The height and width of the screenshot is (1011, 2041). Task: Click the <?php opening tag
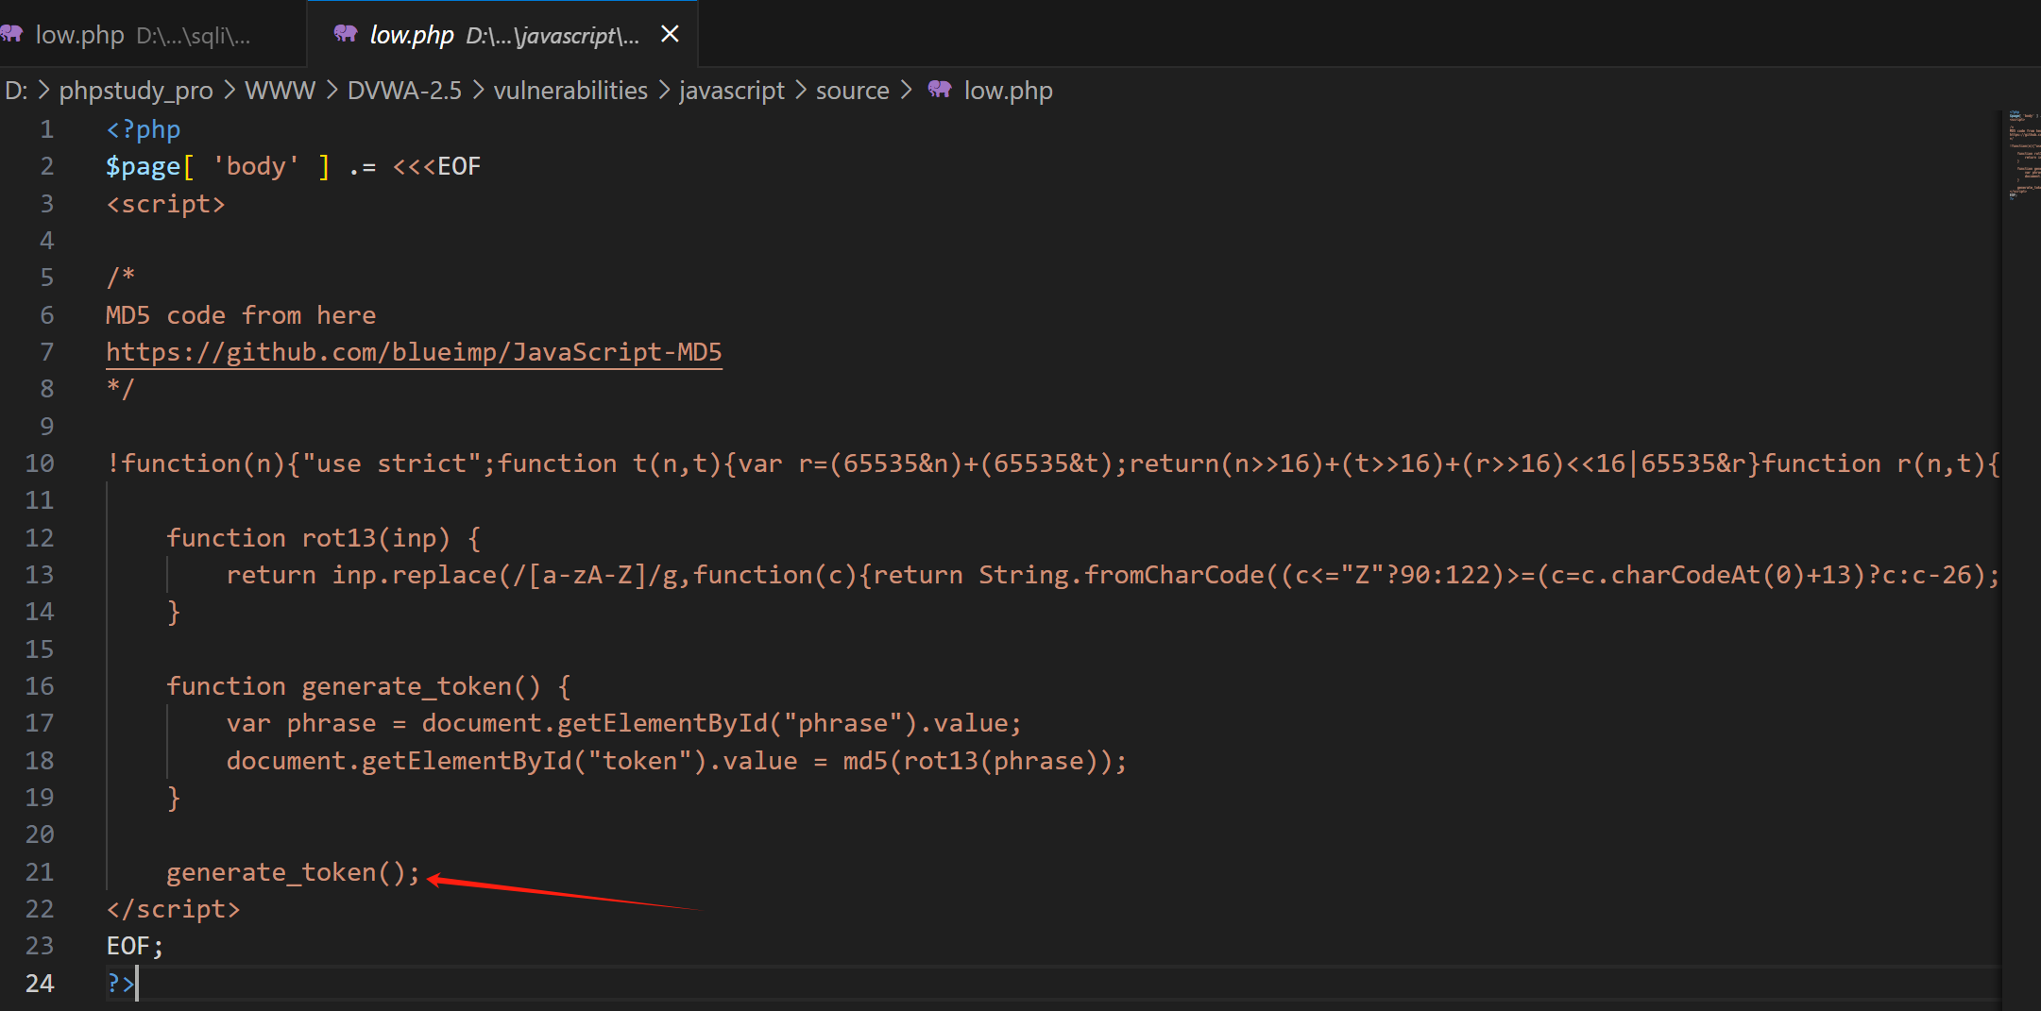click(x=143, y=129)
